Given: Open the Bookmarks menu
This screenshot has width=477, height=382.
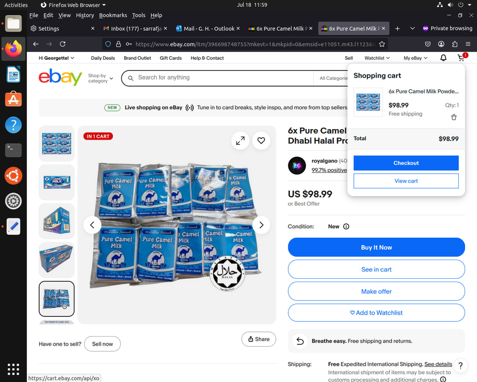Looking at the screenshot, I should coord(113,15).
